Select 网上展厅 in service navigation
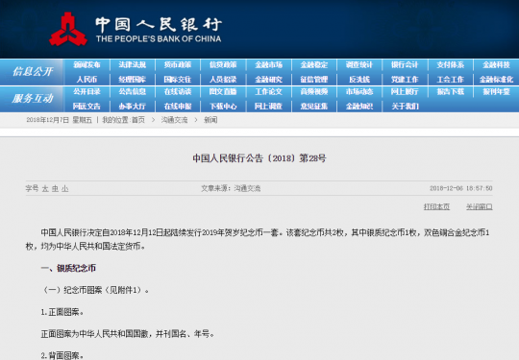 (405, 91)
